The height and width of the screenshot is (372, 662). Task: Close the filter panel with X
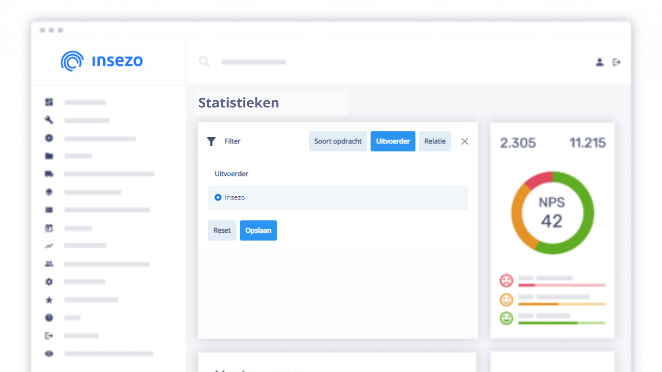coord(464,141)
